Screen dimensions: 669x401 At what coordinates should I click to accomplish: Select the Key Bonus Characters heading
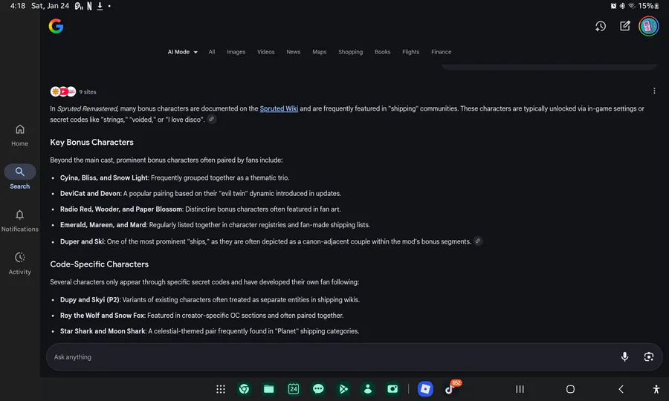pyautogui.click(x=91, y=143)
